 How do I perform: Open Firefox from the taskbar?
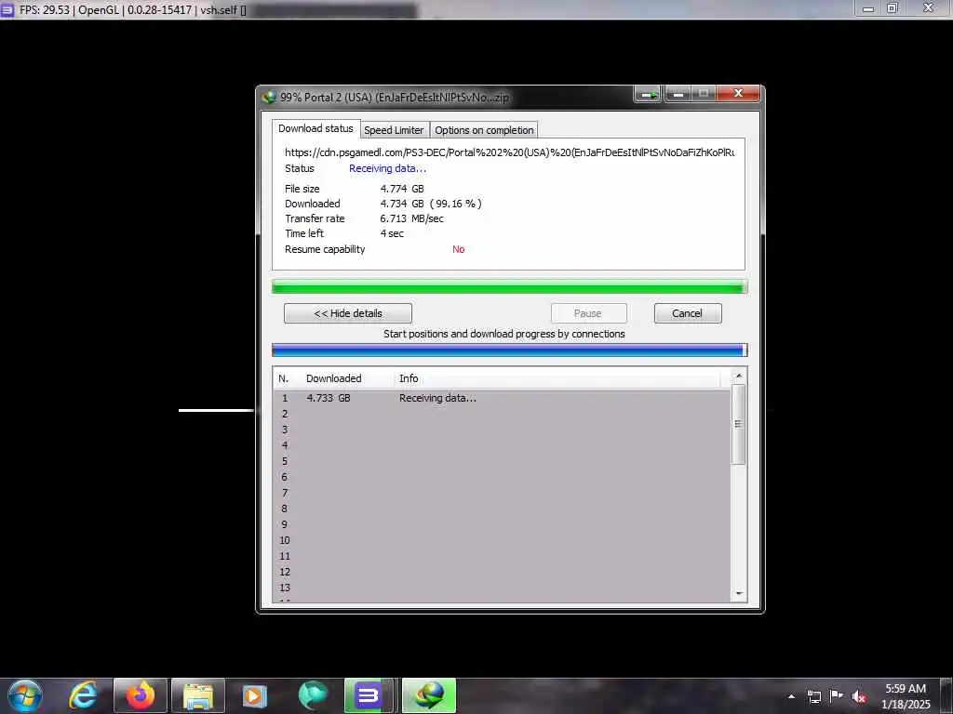[141, 695]
